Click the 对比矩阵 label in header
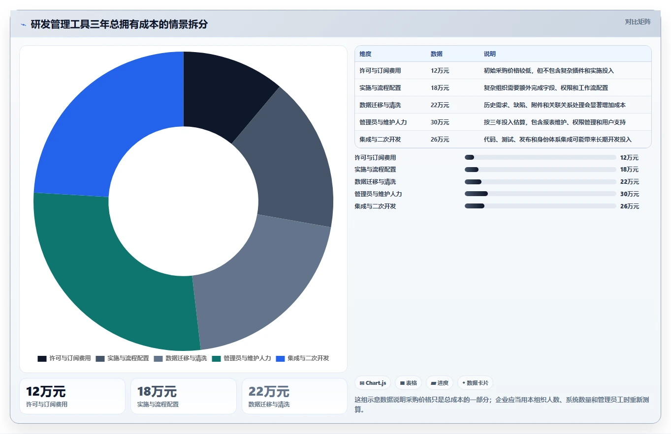Image resolution: width=671 pixels, height=434 pixels. click(x=638, y=22)
